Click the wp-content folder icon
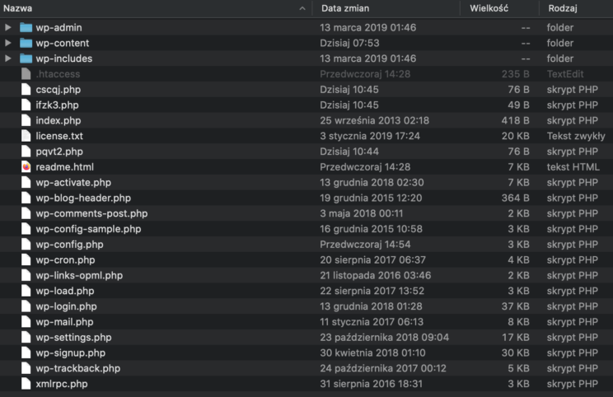The image size is (613, 397). point(26,43)
